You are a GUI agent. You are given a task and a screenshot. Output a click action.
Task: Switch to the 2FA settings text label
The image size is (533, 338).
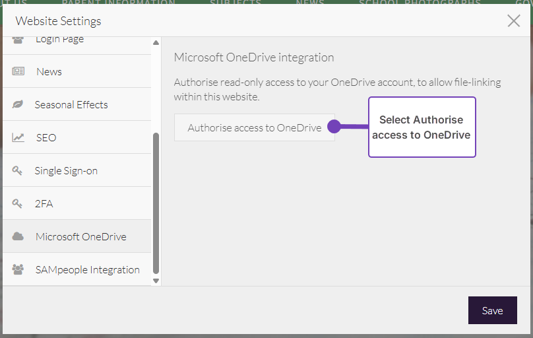pyautogui.click(x=44, y=203)
